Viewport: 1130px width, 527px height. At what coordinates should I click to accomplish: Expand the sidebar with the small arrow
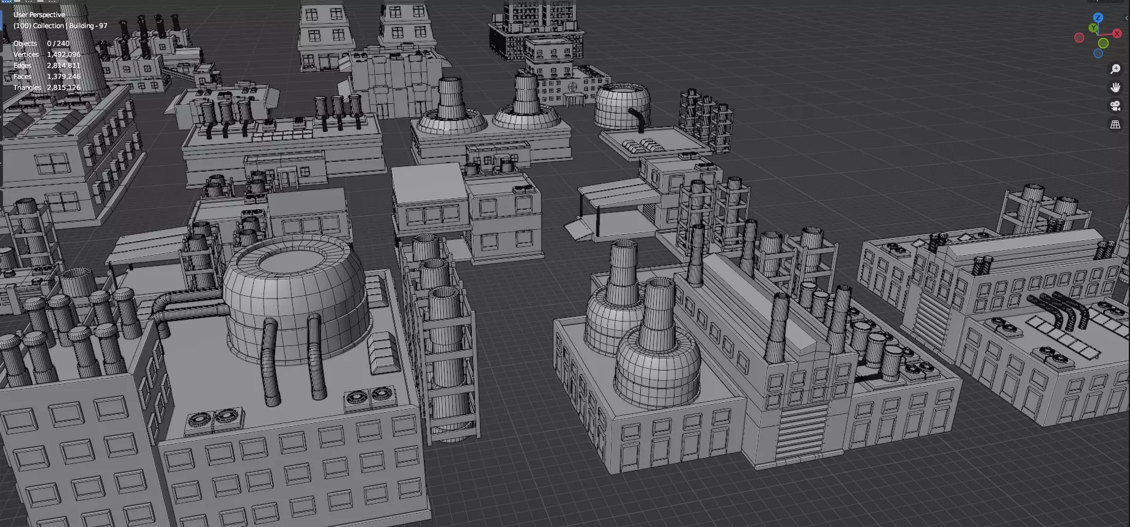pos(1126,18)
